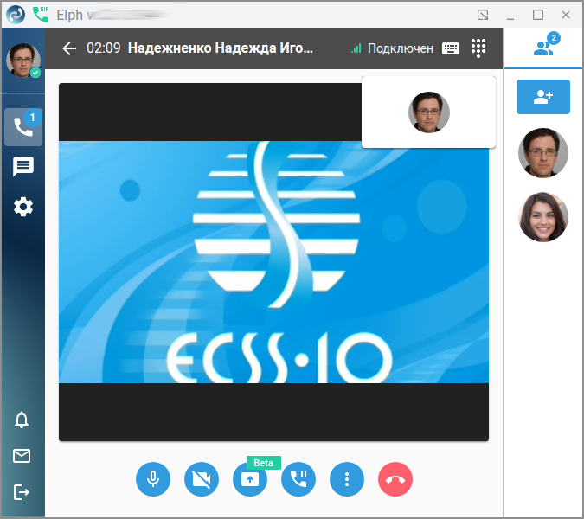The width and height of the screenshot is (584, 519).
Task: Log out using the exit icon
Action: point(22,492)
